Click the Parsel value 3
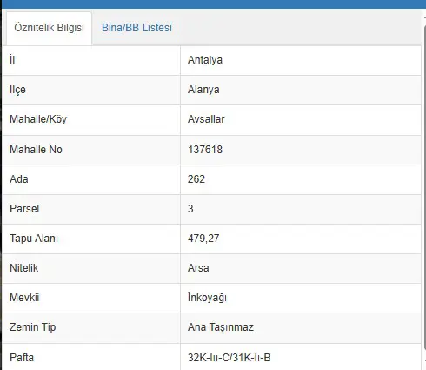The width and height of the screenshot is (426, 370). click(190, 209)
